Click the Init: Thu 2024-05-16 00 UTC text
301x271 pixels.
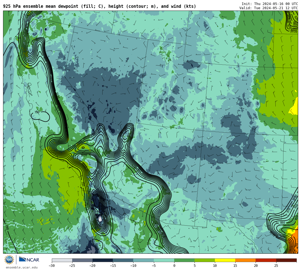pos(270,4)
